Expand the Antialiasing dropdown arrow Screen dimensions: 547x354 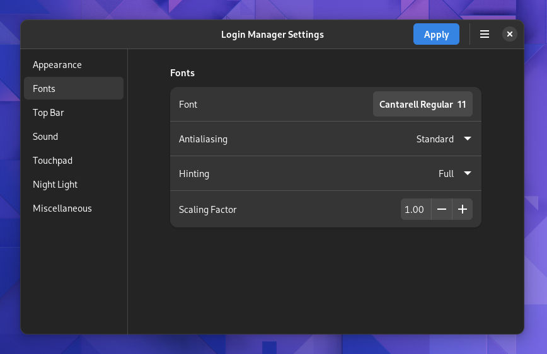pyautogui.click(x=468, y=139)
